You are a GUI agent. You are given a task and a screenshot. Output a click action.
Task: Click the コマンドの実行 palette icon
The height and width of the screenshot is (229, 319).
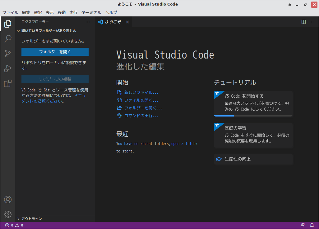[119, 116]
